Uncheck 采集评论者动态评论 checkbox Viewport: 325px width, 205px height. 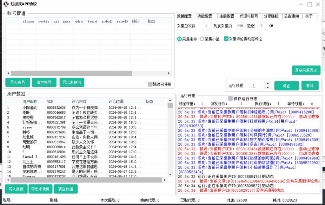tap(226, 39)
